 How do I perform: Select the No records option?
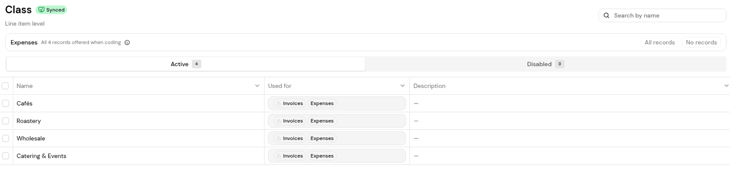pyautogui.click(x=701, y=42)
